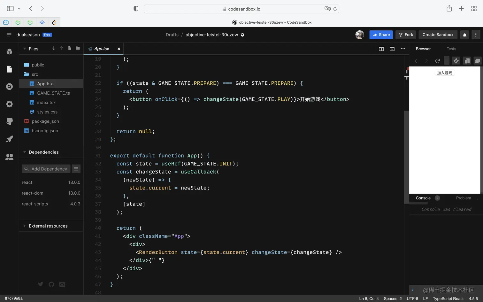Expand the public folder

coord(51,65)
